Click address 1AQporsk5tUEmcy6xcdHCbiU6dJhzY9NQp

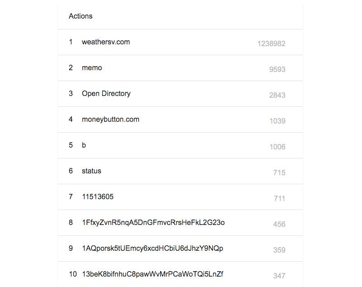click(x=152, y=249)
